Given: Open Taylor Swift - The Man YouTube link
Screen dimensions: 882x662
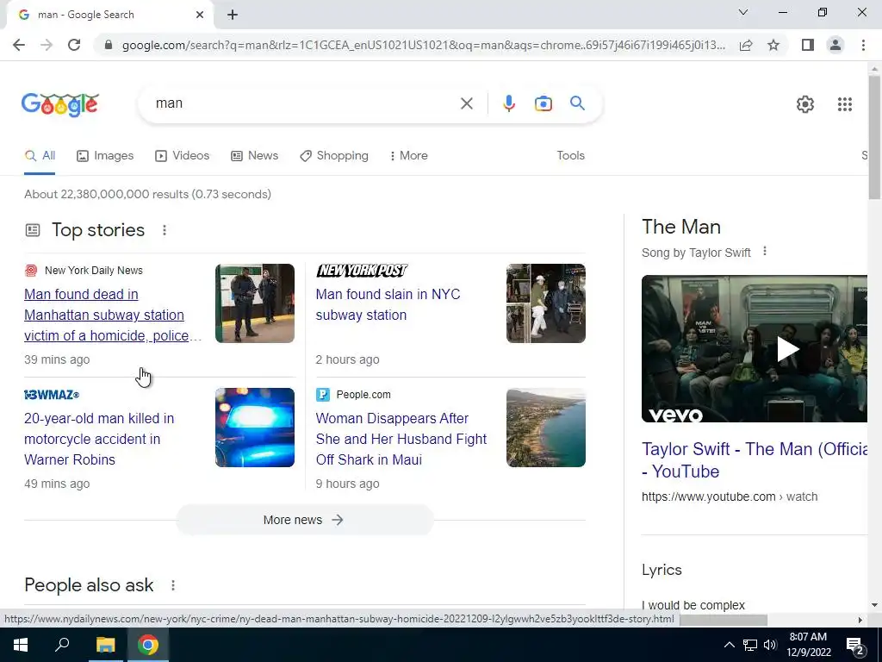Looking at the screenshot, I should 754,460.
